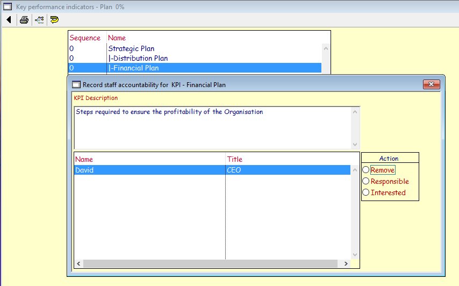Select the Remove radio button
This screenshot has height=286, width=459.
point(366,170)
